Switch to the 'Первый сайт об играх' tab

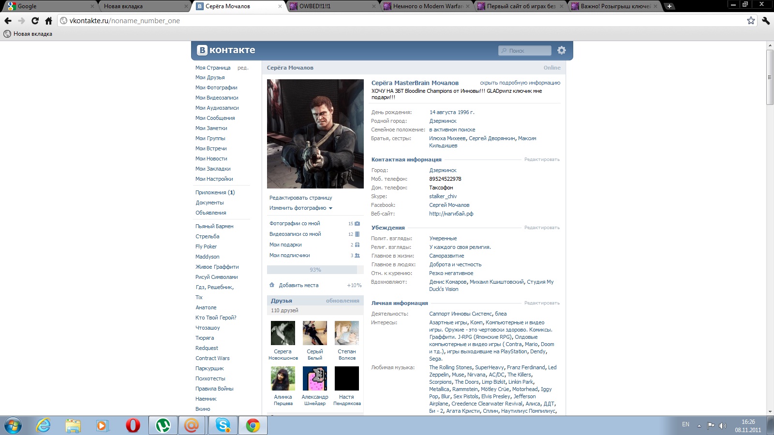[520, 6]
